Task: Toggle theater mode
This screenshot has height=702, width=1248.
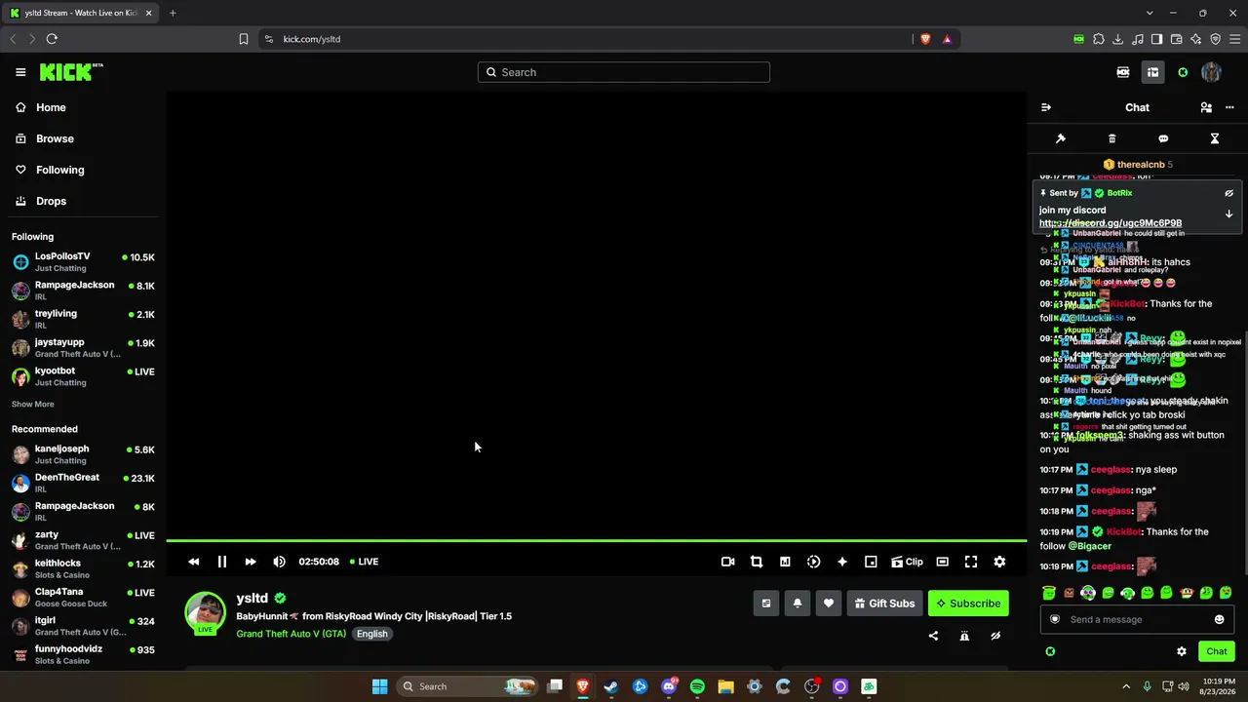Action: 942,562
